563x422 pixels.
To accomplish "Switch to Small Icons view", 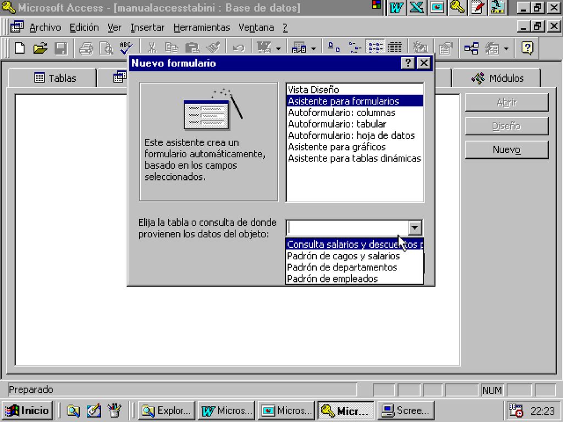I will click(355, 48).
